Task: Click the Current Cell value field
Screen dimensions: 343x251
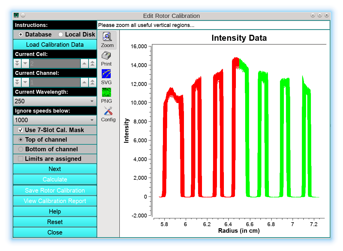Action: point(55,63)
